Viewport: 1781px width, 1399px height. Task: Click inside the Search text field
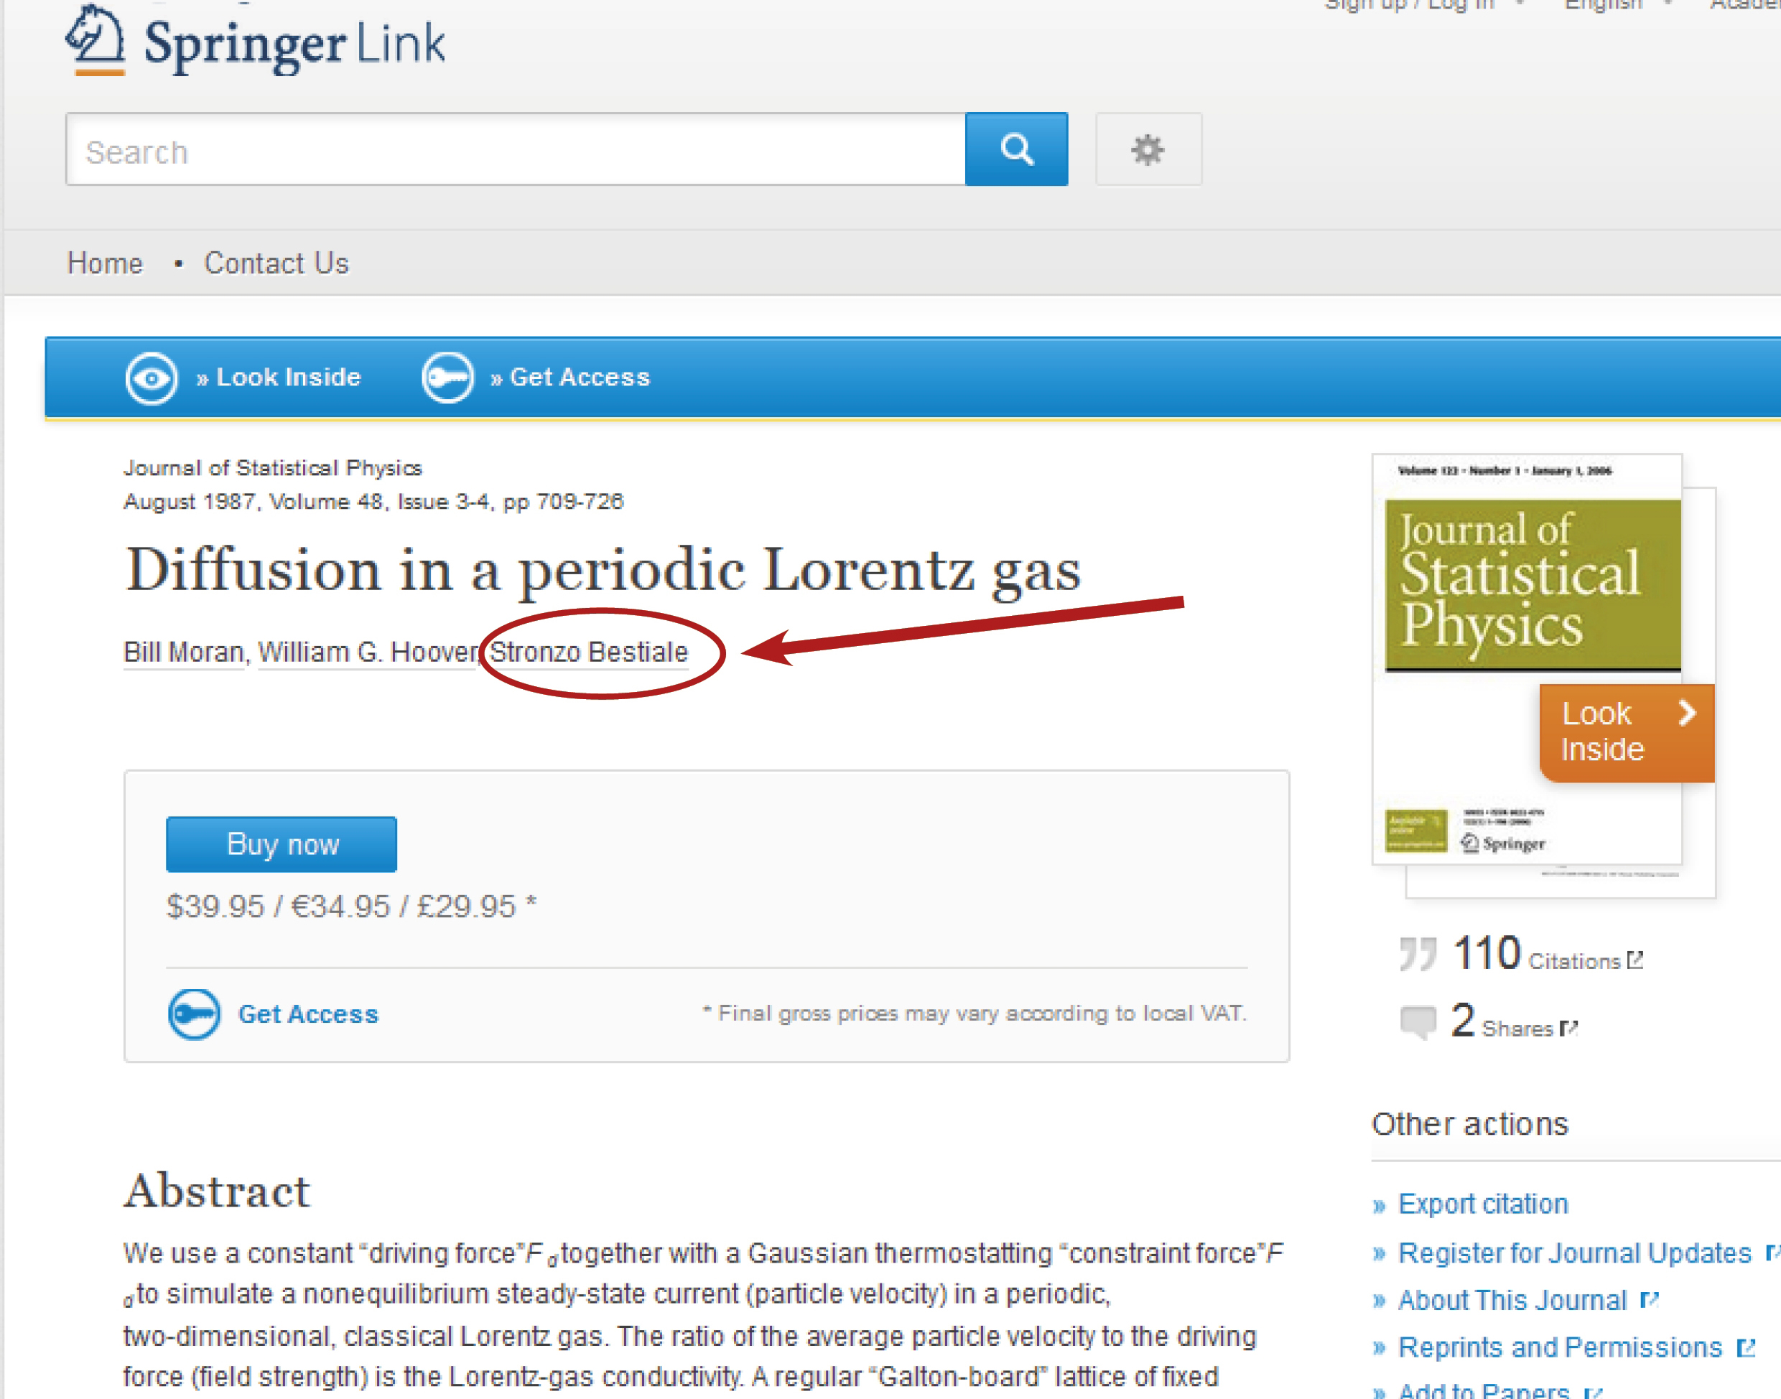tap(516, 151)
